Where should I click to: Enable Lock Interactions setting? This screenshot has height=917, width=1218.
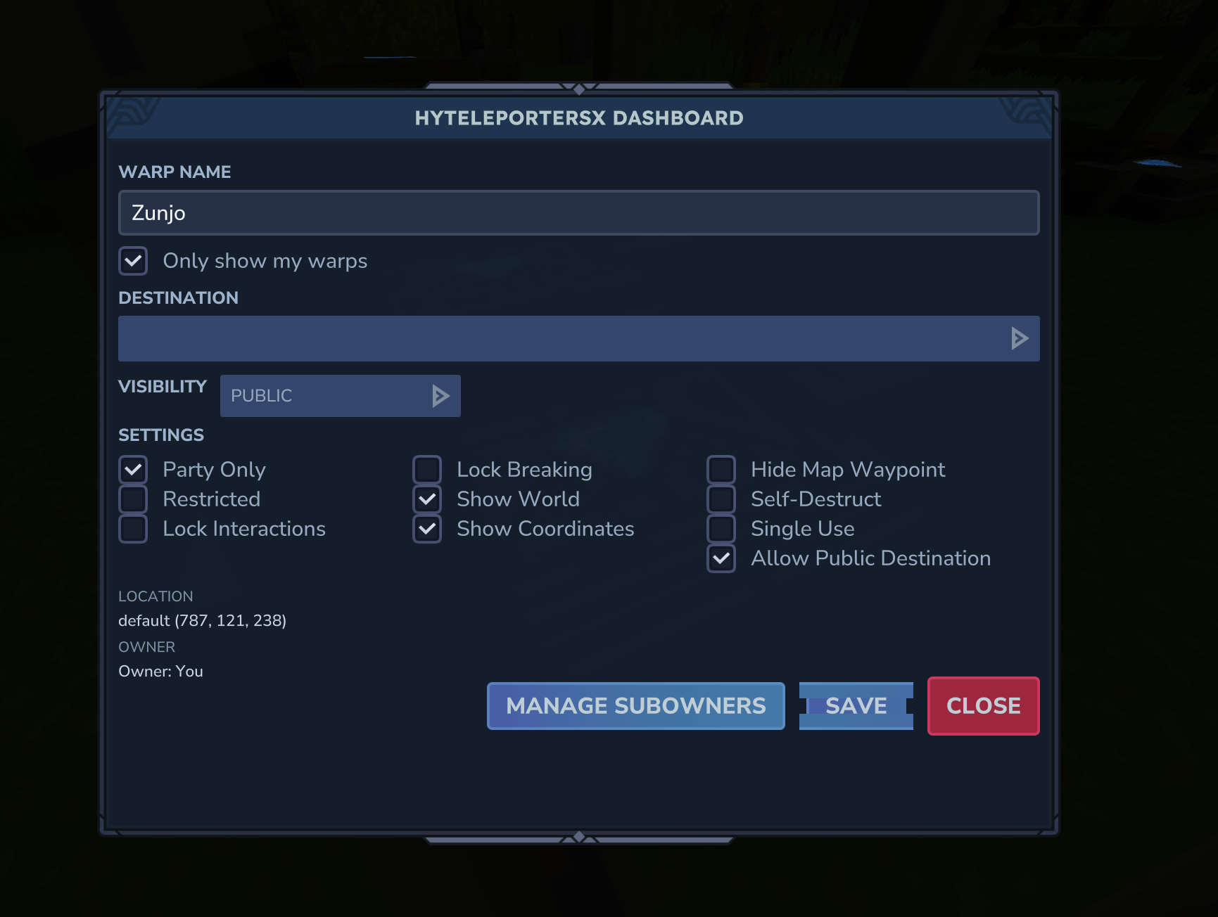tap(133, 529)
